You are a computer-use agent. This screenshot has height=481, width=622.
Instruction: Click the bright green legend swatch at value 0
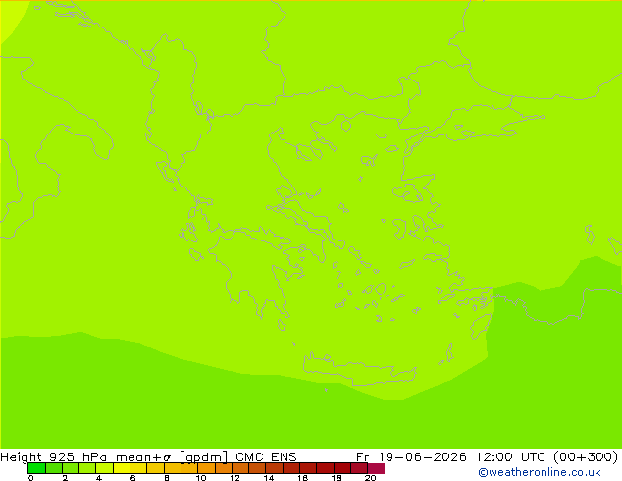[36, 468]
